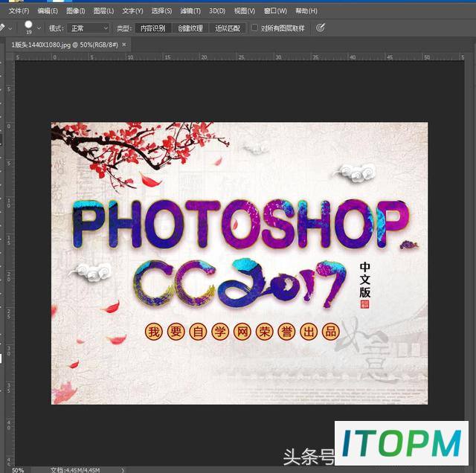Open the 图像(I) menu
Viewport: 476px width, 473px height.
point(76,11)
